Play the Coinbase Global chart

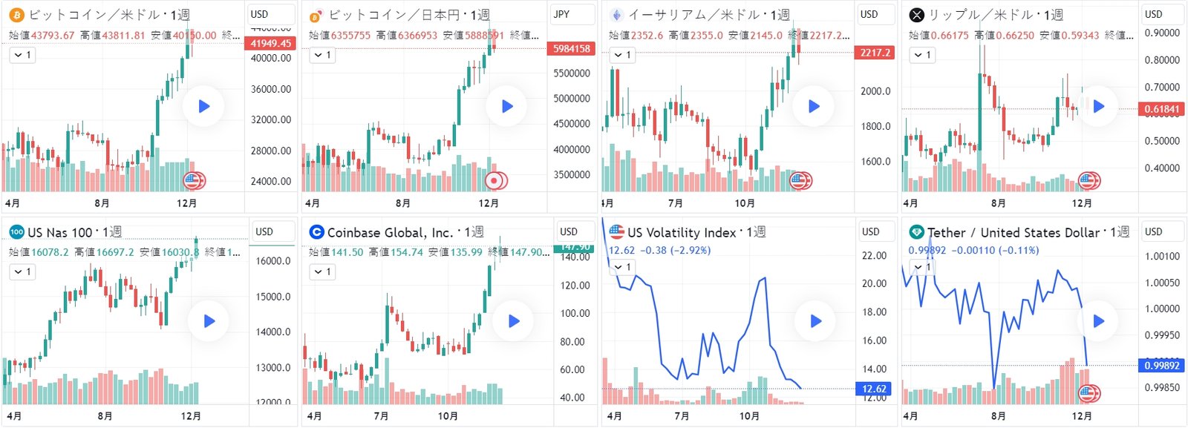(x=514, y=321)
